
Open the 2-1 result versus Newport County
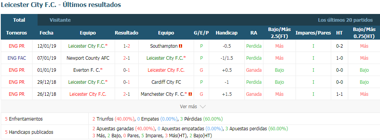point(127,58)
